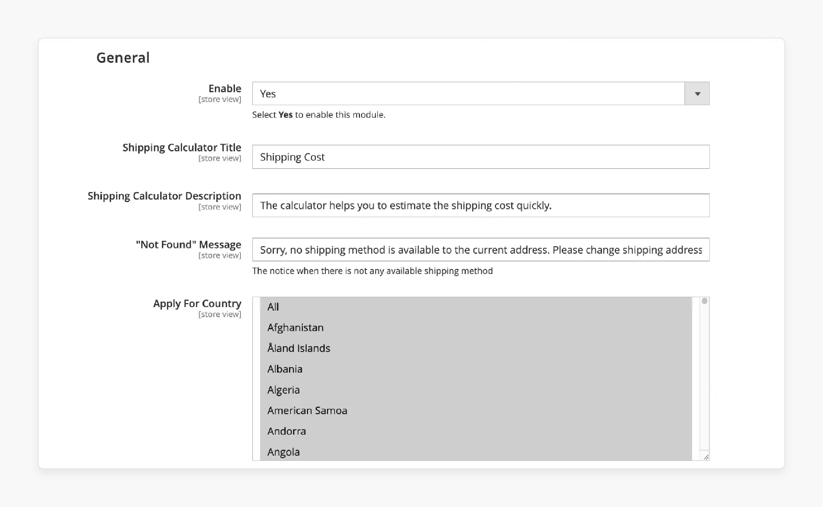Click the notice about no available shipping method
This screenshot has height=507, width=823.
tap(372, 271)
